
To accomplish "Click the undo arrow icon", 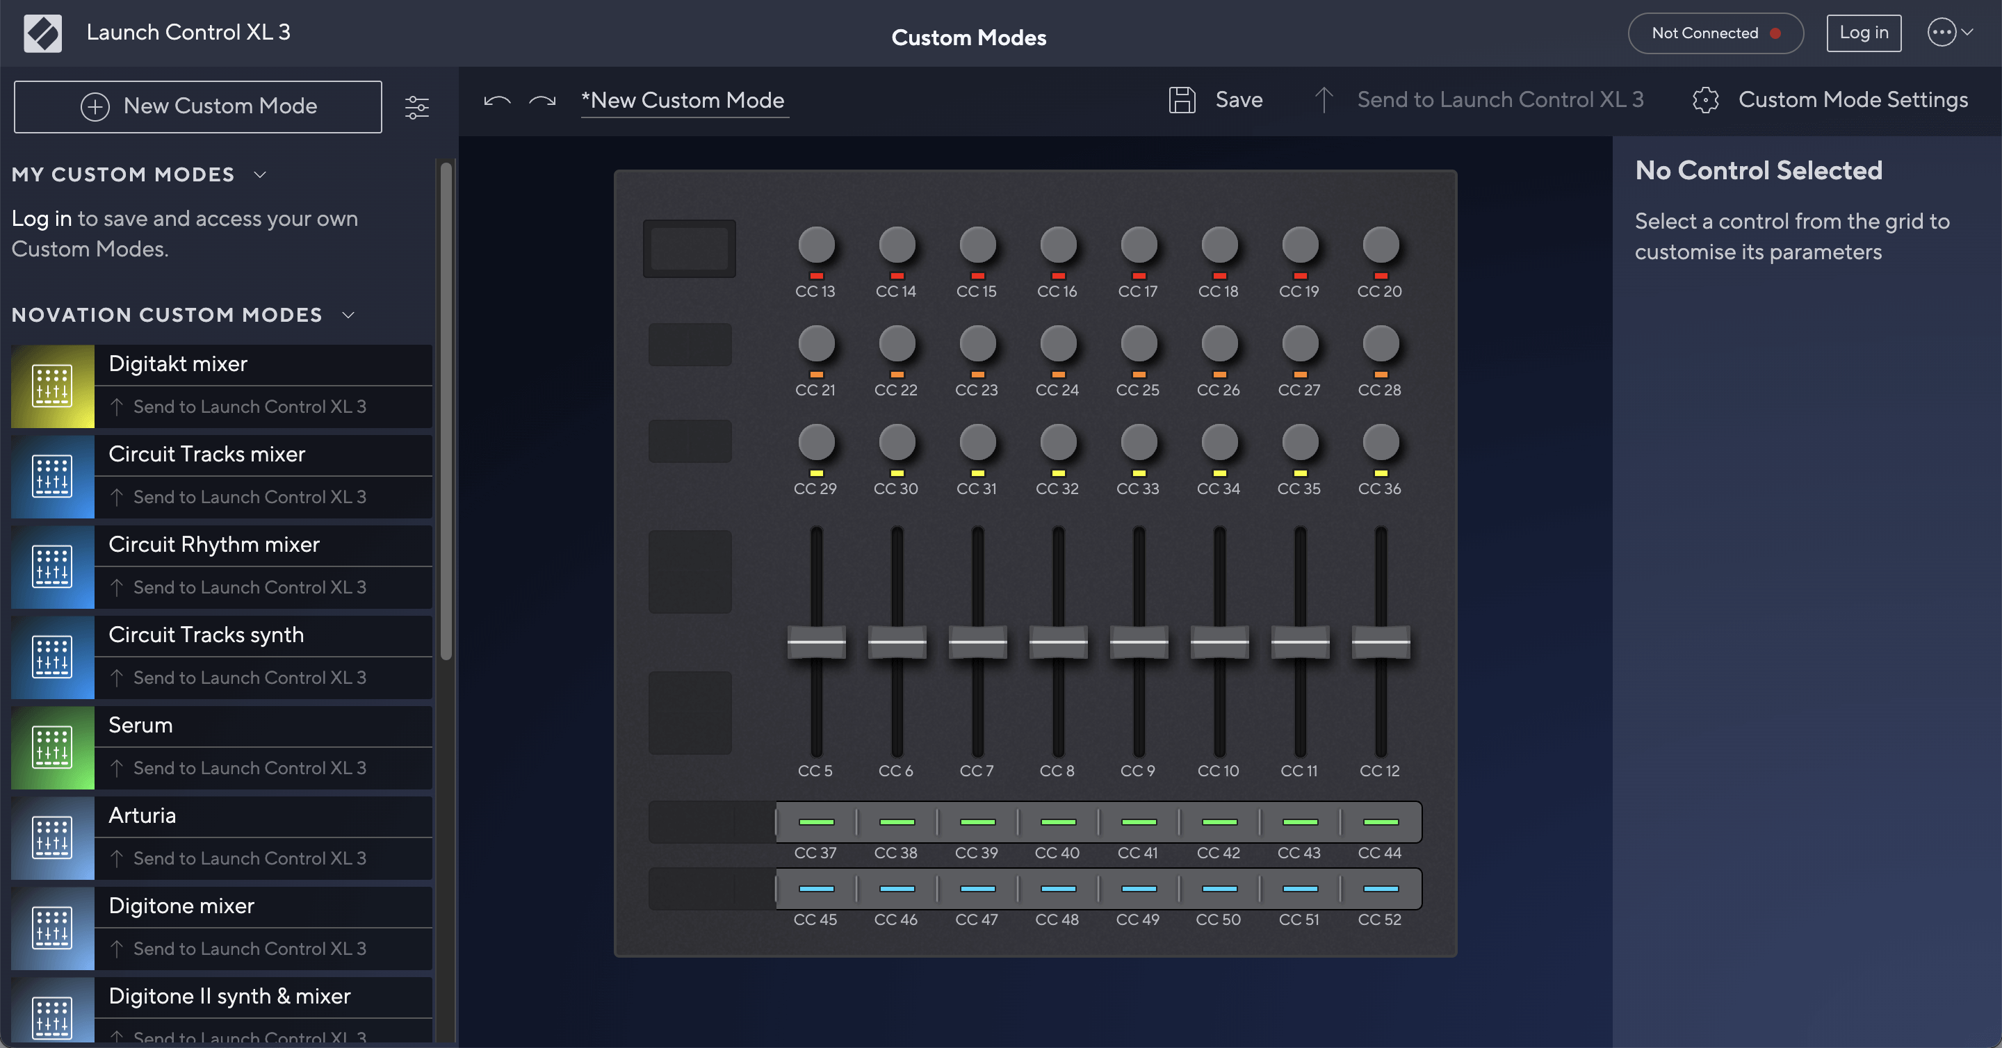I will pos(498,100).
